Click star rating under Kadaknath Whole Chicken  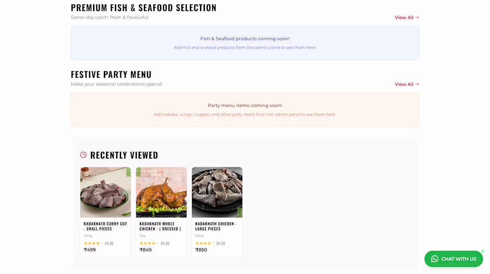(x=149, y=243)
